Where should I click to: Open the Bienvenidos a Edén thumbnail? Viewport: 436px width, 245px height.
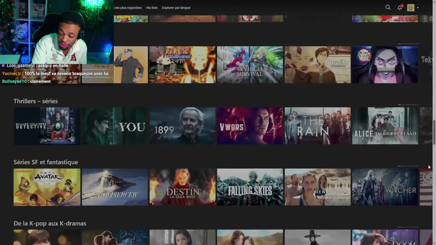pyautogui.click(x=317, y=187)
